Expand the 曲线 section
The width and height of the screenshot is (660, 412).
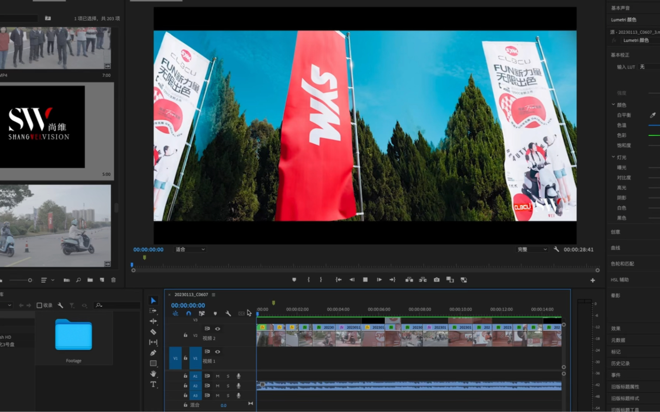click(615, 248)
